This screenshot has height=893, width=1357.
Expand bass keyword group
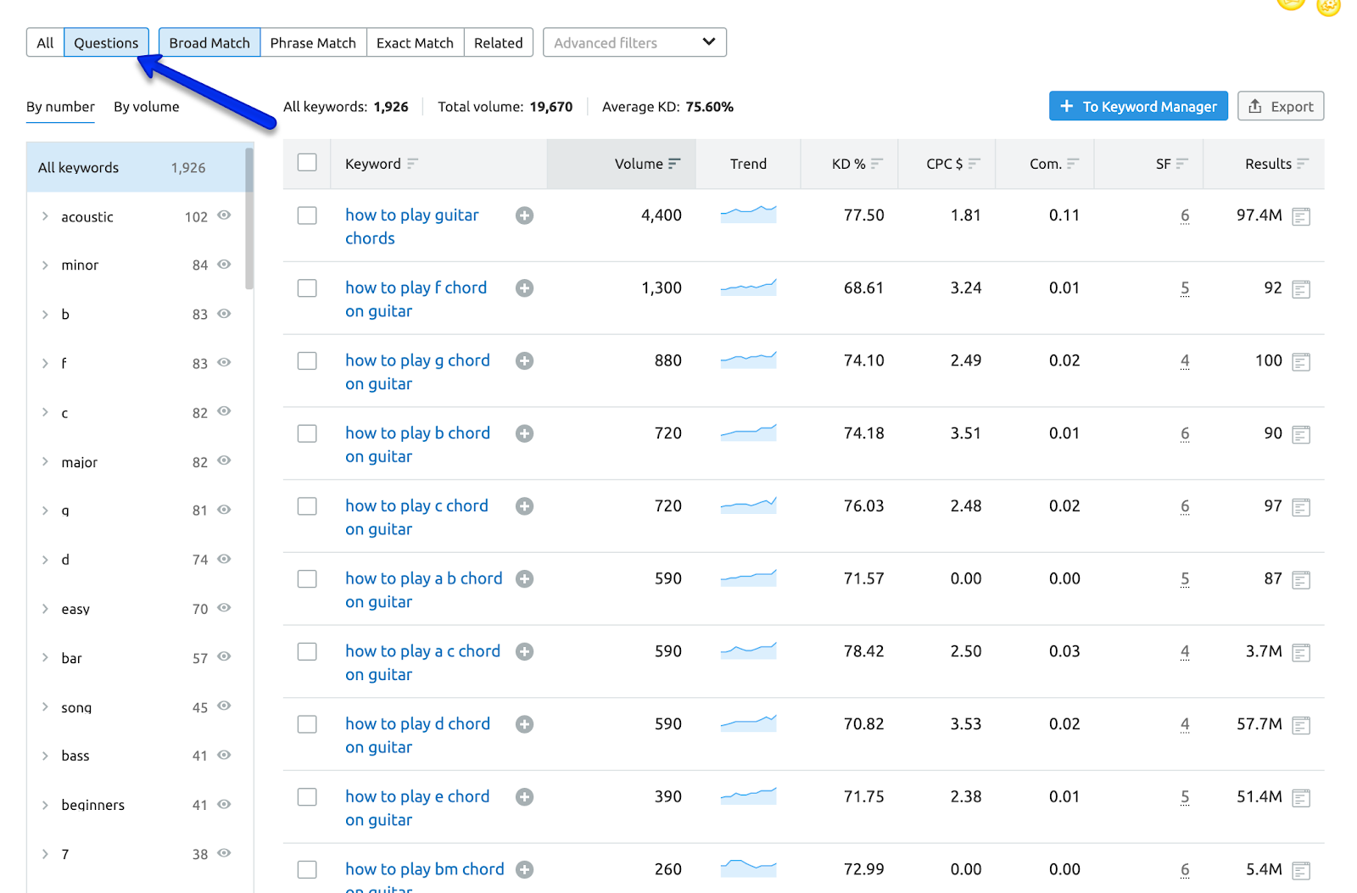click(45, 756)
